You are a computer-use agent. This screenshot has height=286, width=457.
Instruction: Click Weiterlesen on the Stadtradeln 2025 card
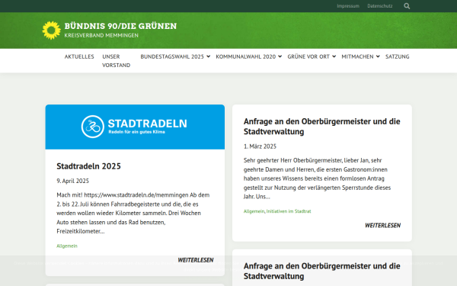[196, 260]
